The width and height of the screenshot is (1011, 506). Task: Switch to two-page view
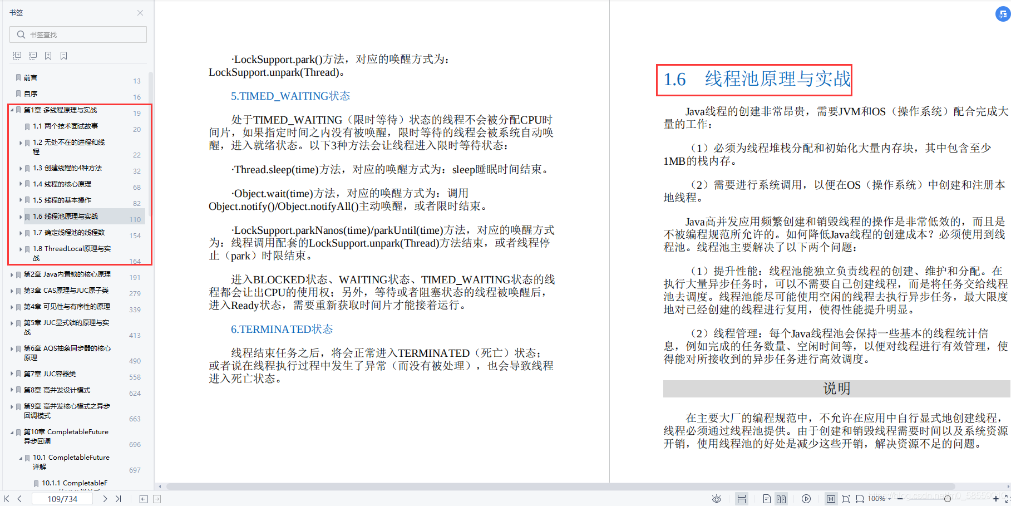(x=781, y=499)
